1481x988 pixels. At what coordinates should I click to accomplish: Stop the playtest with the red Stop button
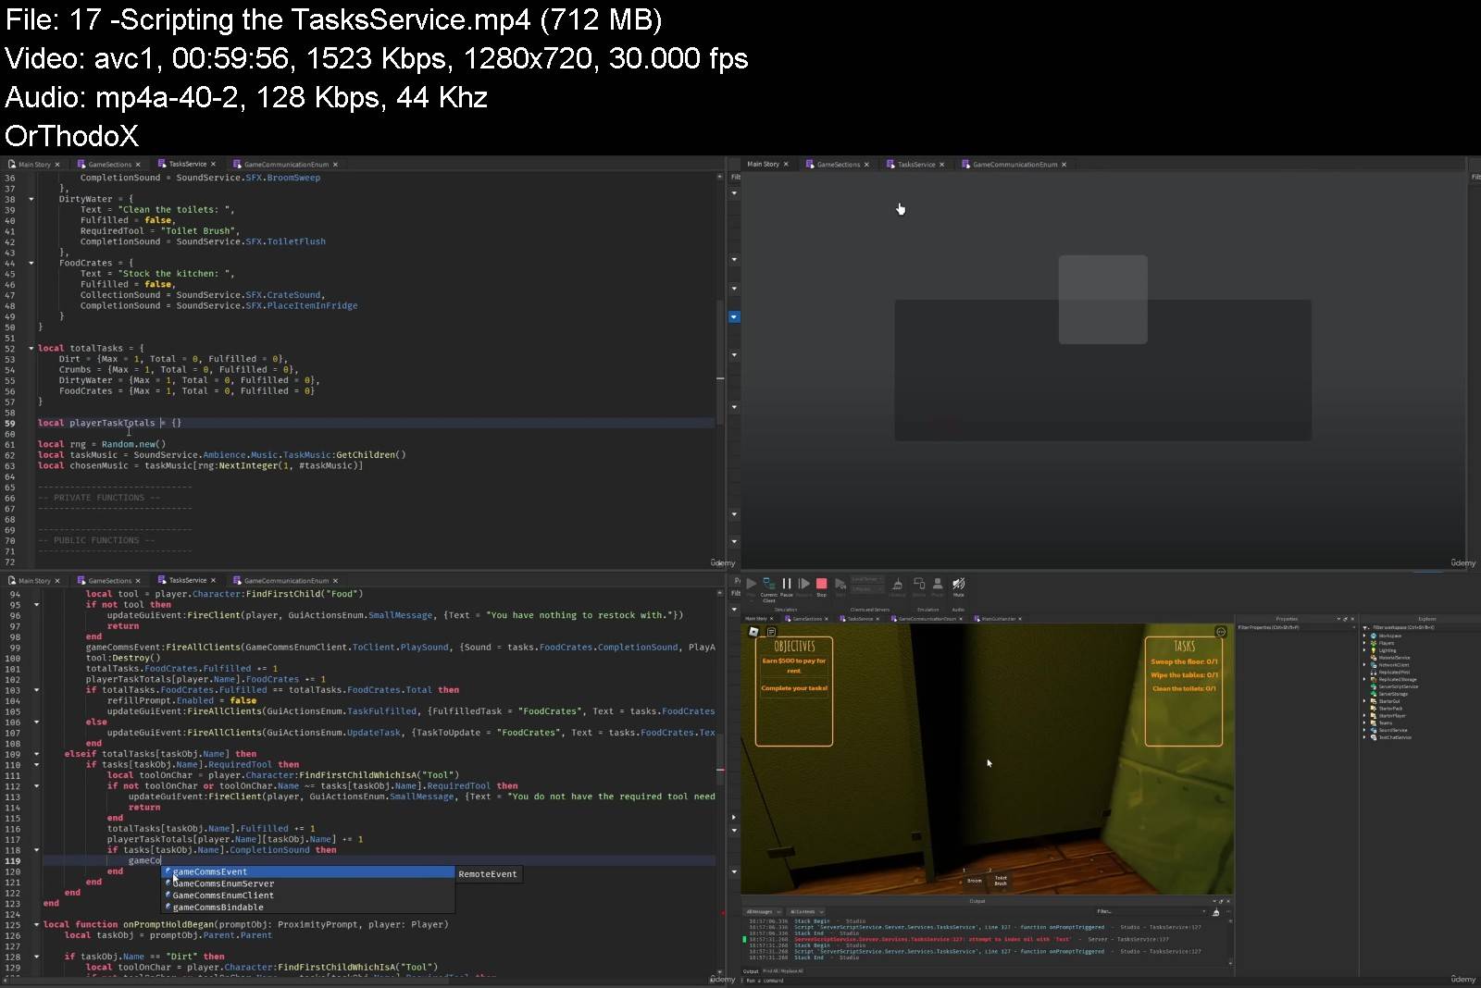click(821, 584)
